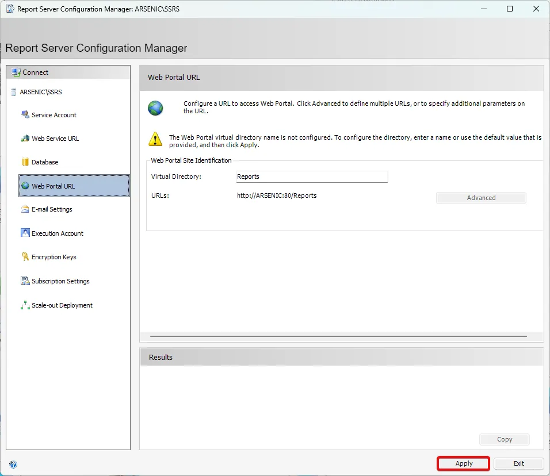Open the Web Service URL page
This screenshot has height=476, width=550.
pos(55,139)
